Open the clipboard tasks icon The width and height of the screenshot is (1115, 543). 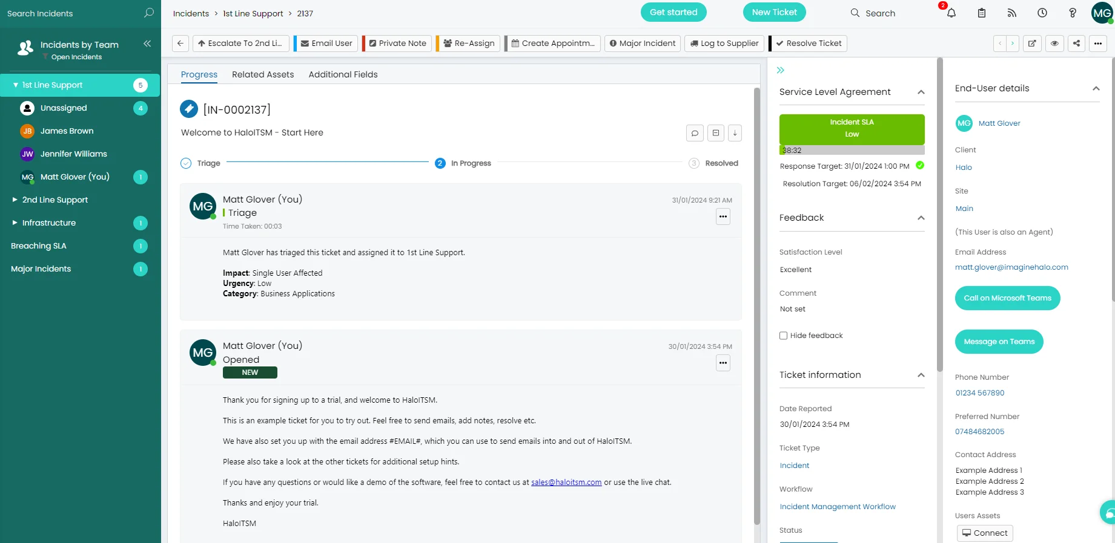pos(982,13)
